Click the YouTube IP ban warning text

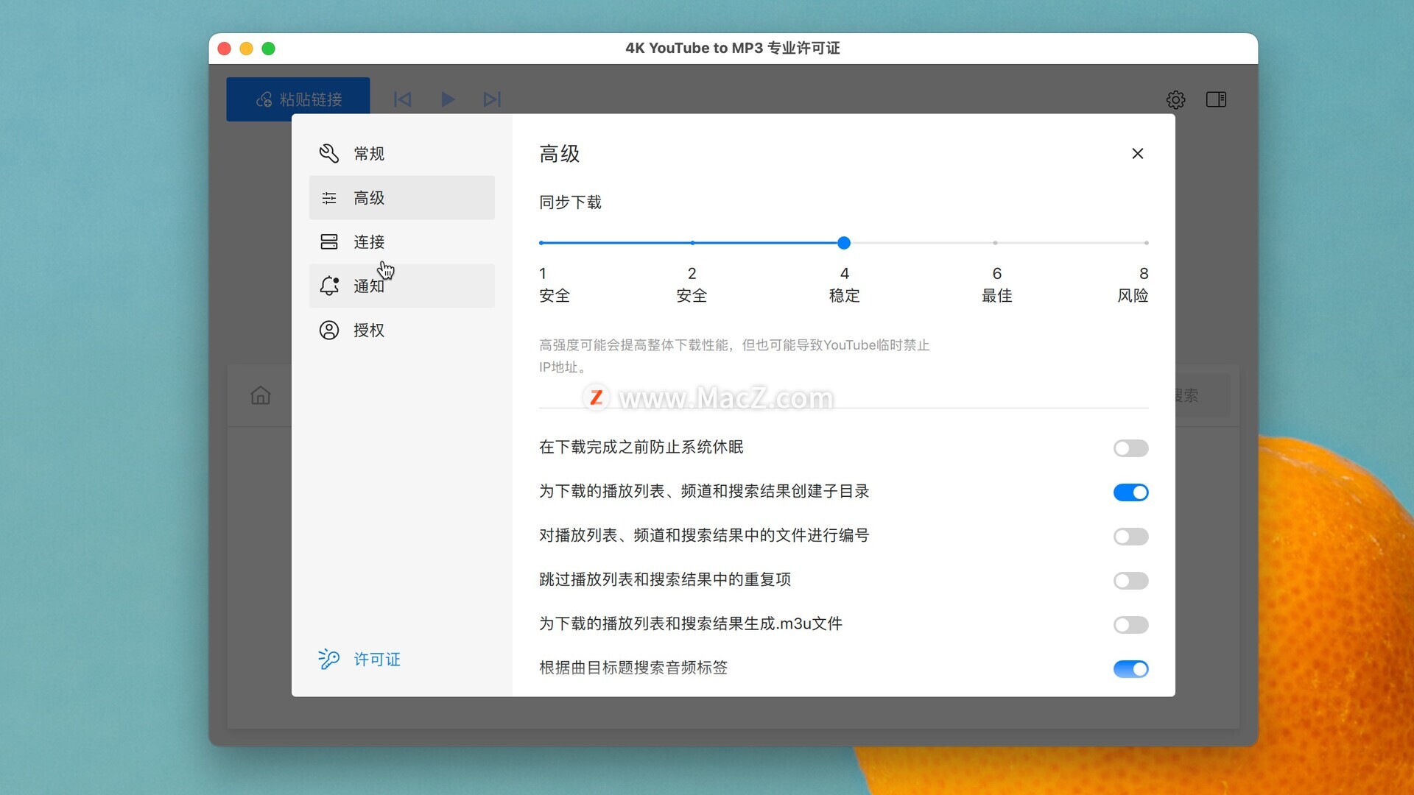[734, 356]
